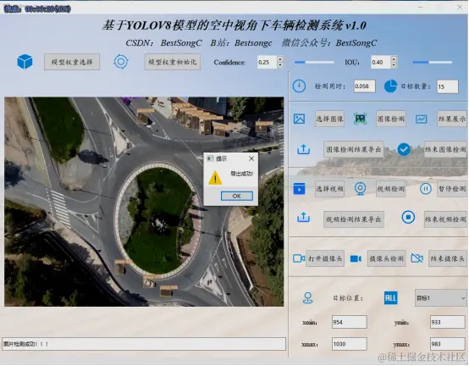Image resolution: width=469 pixels, height=366 pixels.
Task: Click the Confidence 0.25 input field
Action: [267, 62]
